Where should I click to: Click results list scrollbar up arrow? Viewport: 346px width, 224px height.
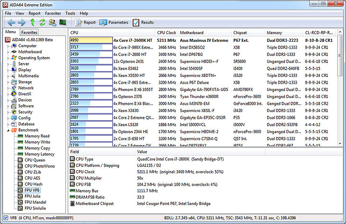pos(340,32)
